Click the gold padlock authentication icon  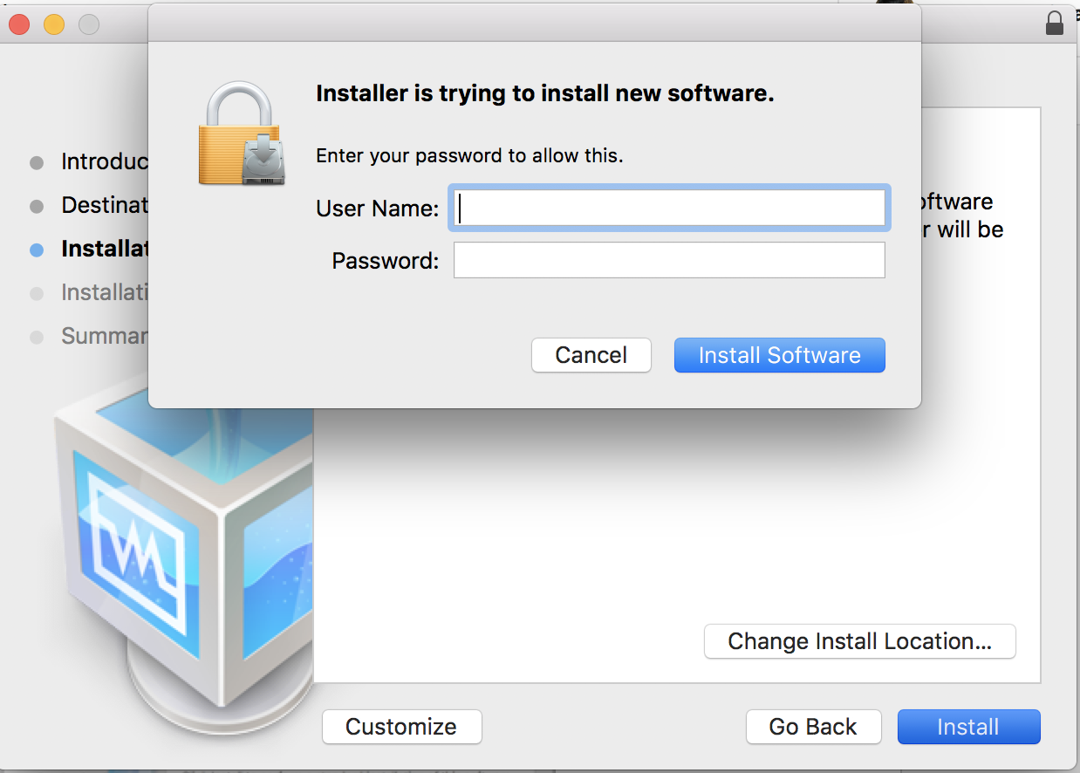click(240, 131)
